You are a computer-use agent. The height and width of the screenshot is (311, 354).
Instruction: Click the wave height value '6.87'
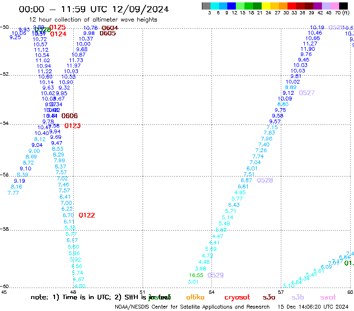pos(246,180)
